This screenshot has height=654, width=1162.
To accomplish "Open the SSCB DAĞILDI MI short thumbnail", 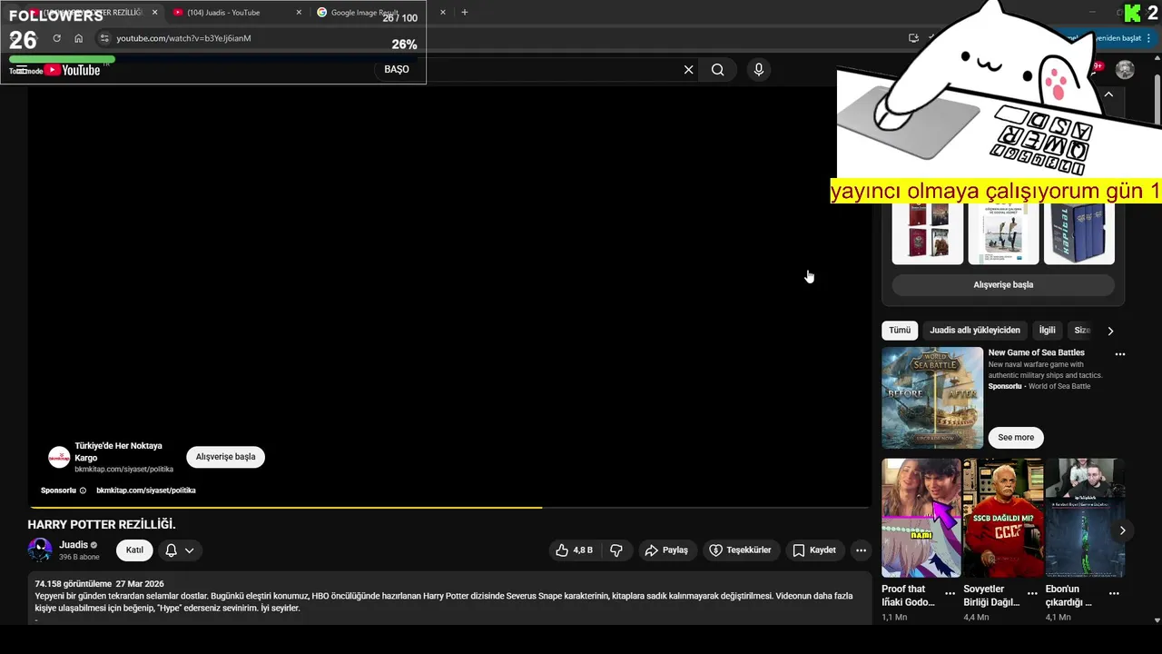I will (1003, 518).
